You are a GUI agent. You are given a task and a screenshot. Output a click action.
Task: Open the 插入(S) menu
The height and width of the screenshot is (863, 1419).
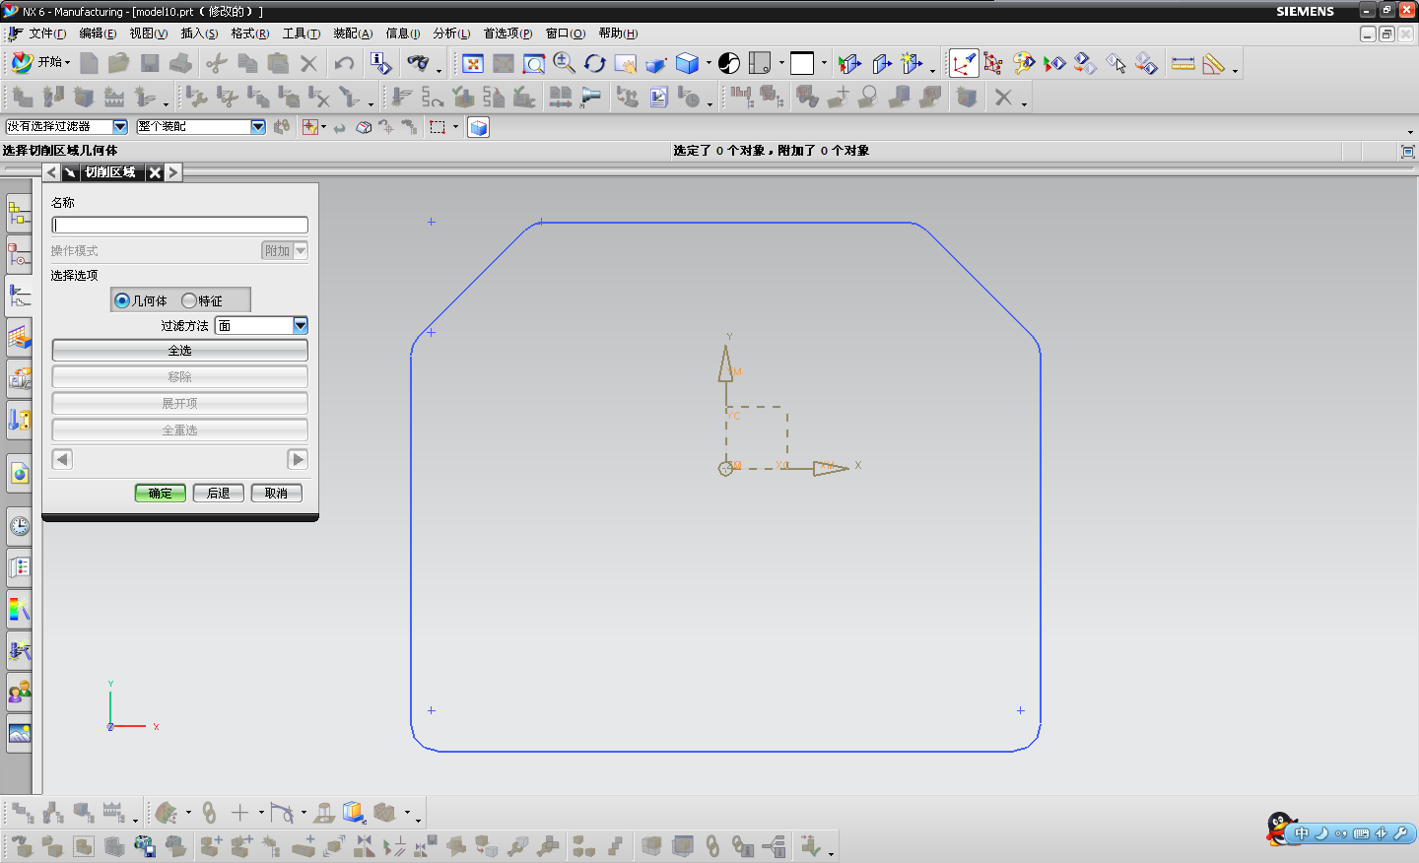click(x=199, y=33)
